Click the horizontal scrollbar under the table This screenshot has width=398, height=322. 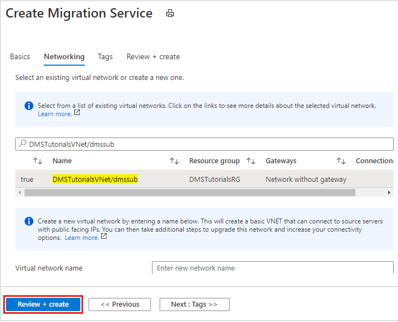tap(189, 192)
